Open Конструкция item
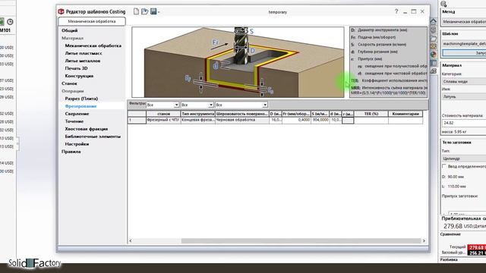This screenshot has height=273, width=486. click(79, 76)
